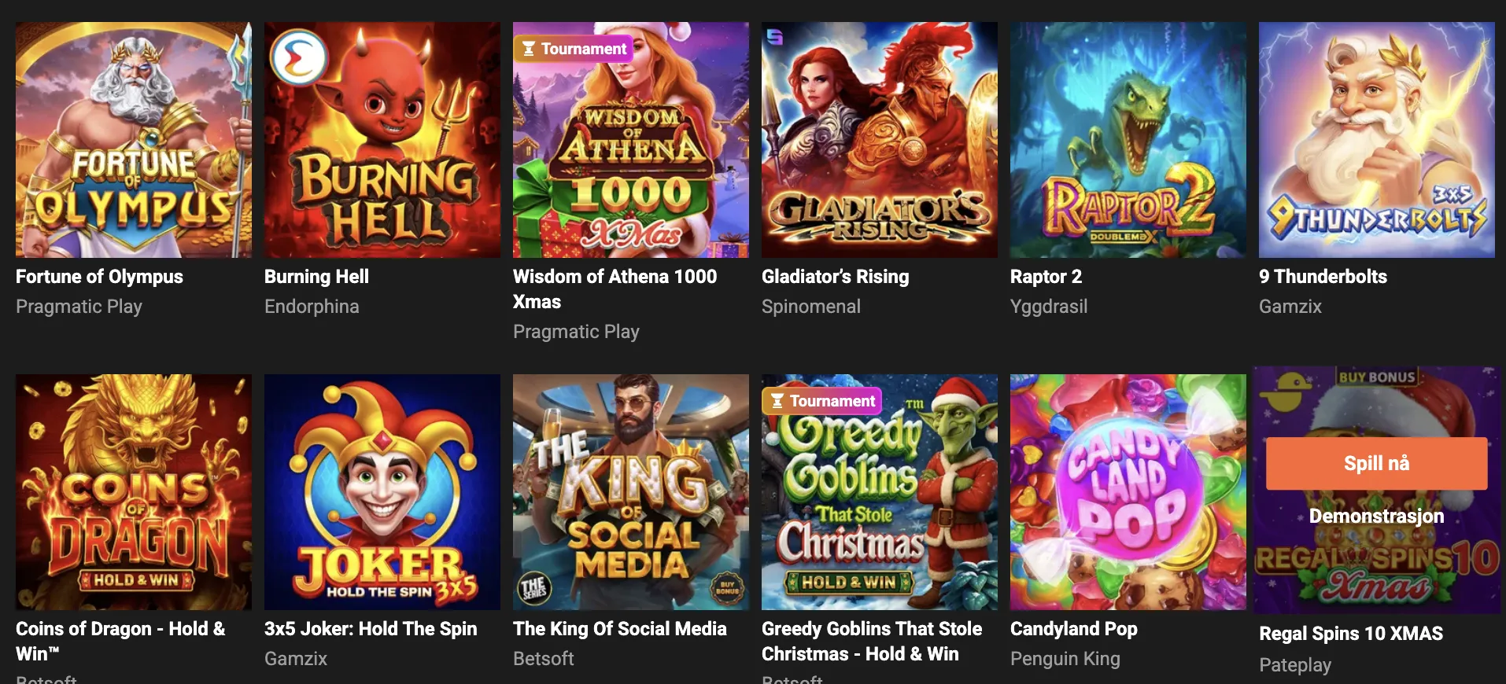The width and height of the screenshot is (1506, 684).
Task: Open Coins of Dragon game thumbnail
Action: (x=134, y=492)
